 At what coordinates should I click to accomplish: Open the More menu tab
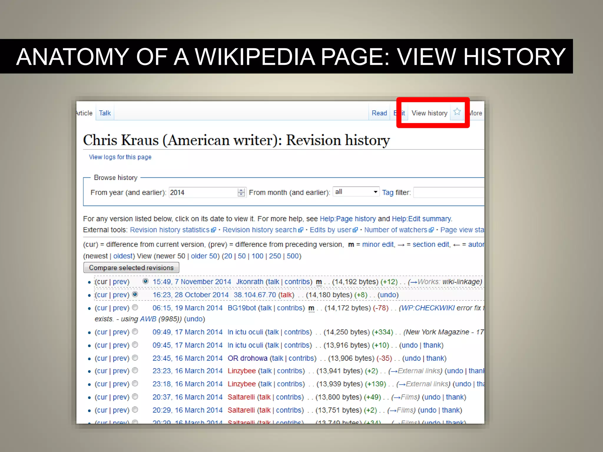(475, 113)
